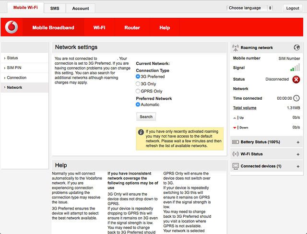Viewport: 307px width, 234px height.
Task: Click the Logout button
Action: (x=292, y=8)
